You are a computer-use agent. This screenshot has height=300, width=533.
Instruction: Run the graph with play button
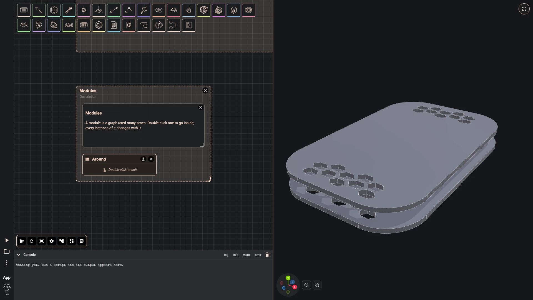[x=7, y=240]
